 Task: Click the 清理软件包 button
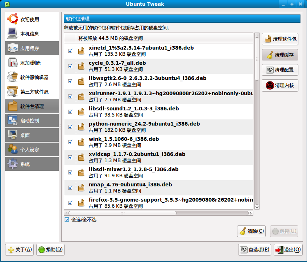280,39
